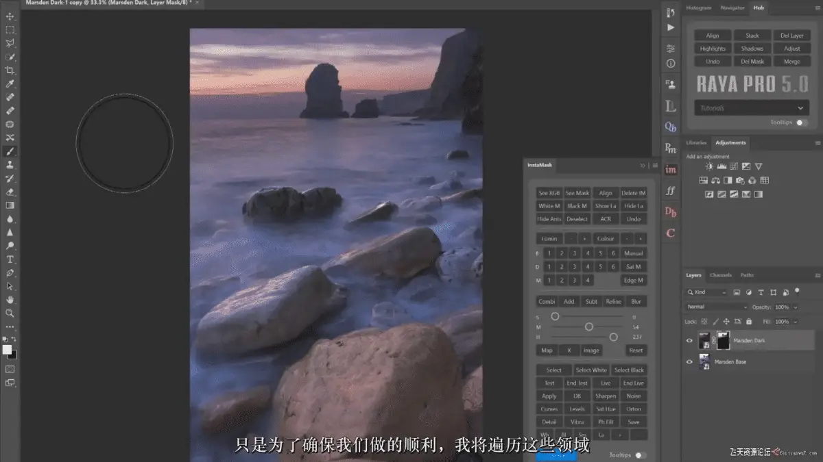Select the Hand tool
Screen dimensions: 823x462
[x=10, y=300]
